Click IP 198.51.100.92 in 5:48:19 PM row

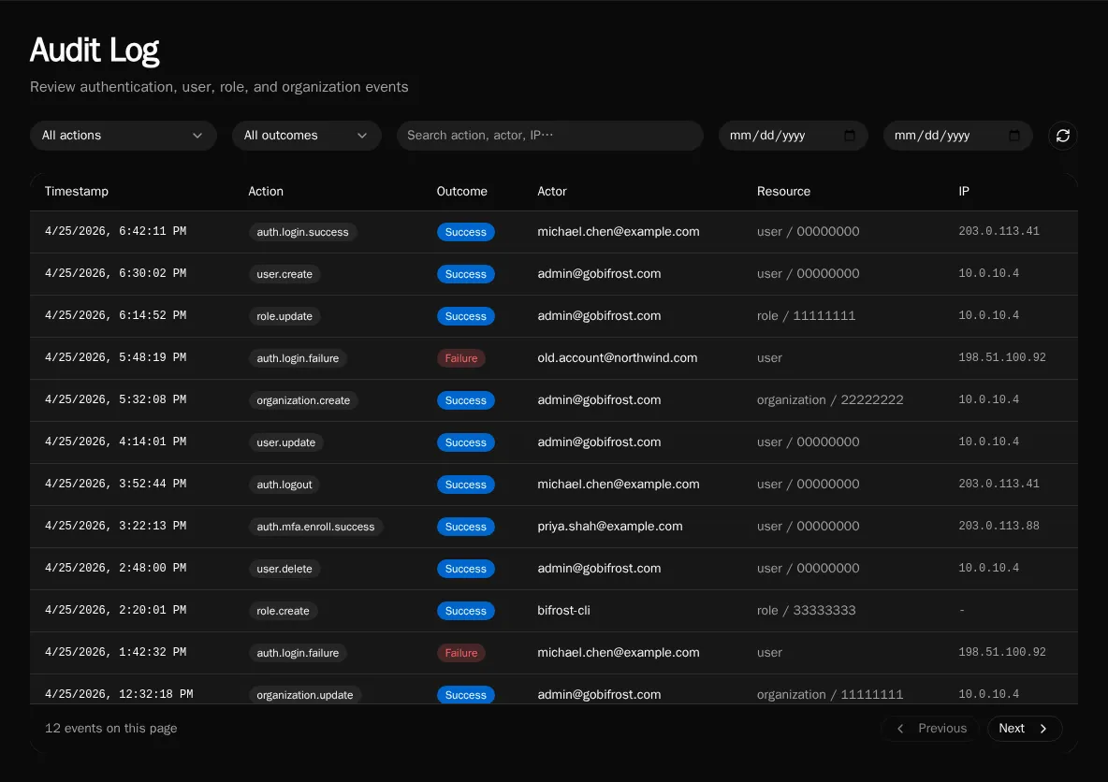(x=1002, y=357)
